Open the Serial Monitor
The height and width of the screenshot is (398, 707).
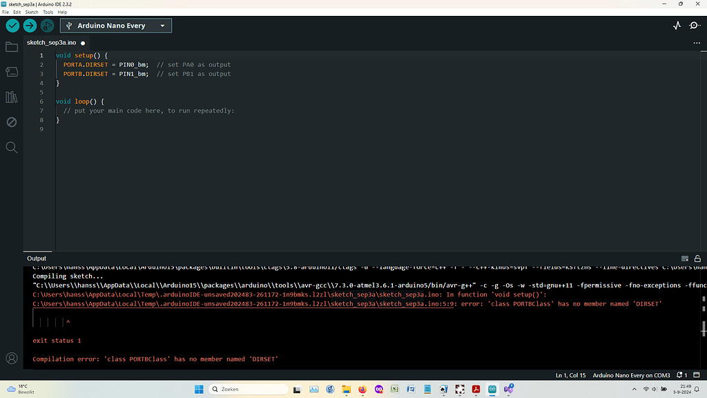coord(695,26)
